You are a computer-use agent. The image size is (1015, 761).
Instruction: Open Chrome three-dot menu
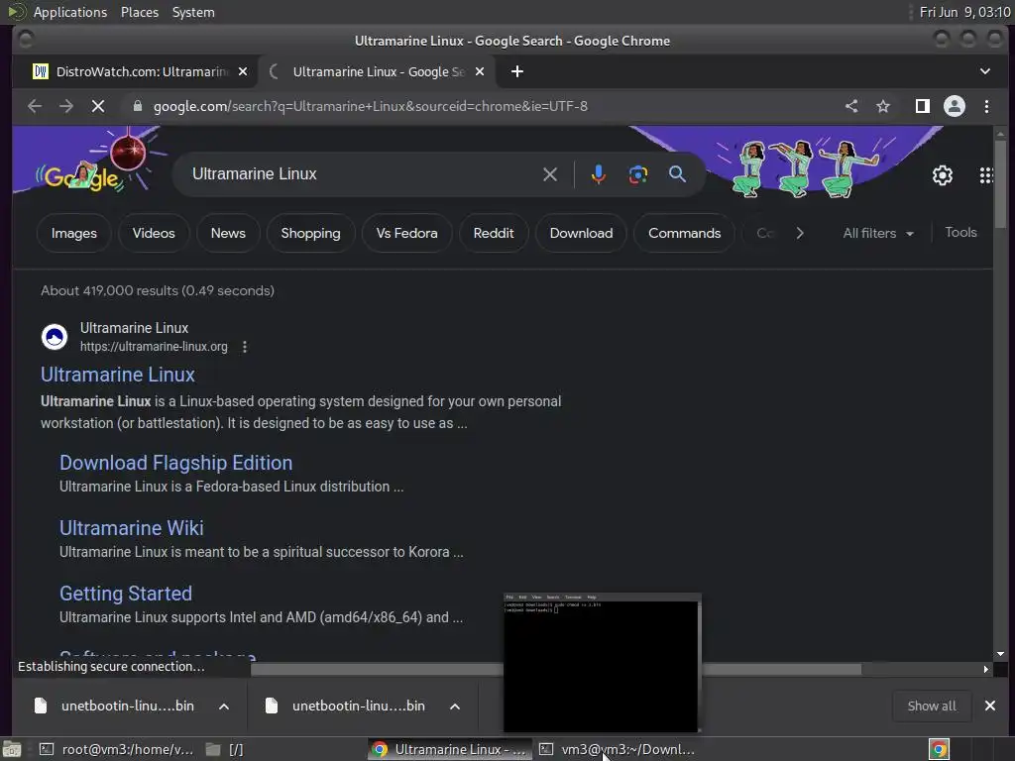(x=986, y=106)
